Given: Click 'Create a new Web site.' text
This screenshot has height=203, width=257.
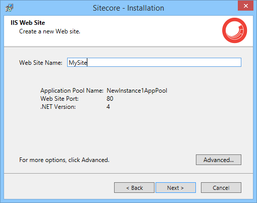Looking at the screenshot, I should coord(49,31).
